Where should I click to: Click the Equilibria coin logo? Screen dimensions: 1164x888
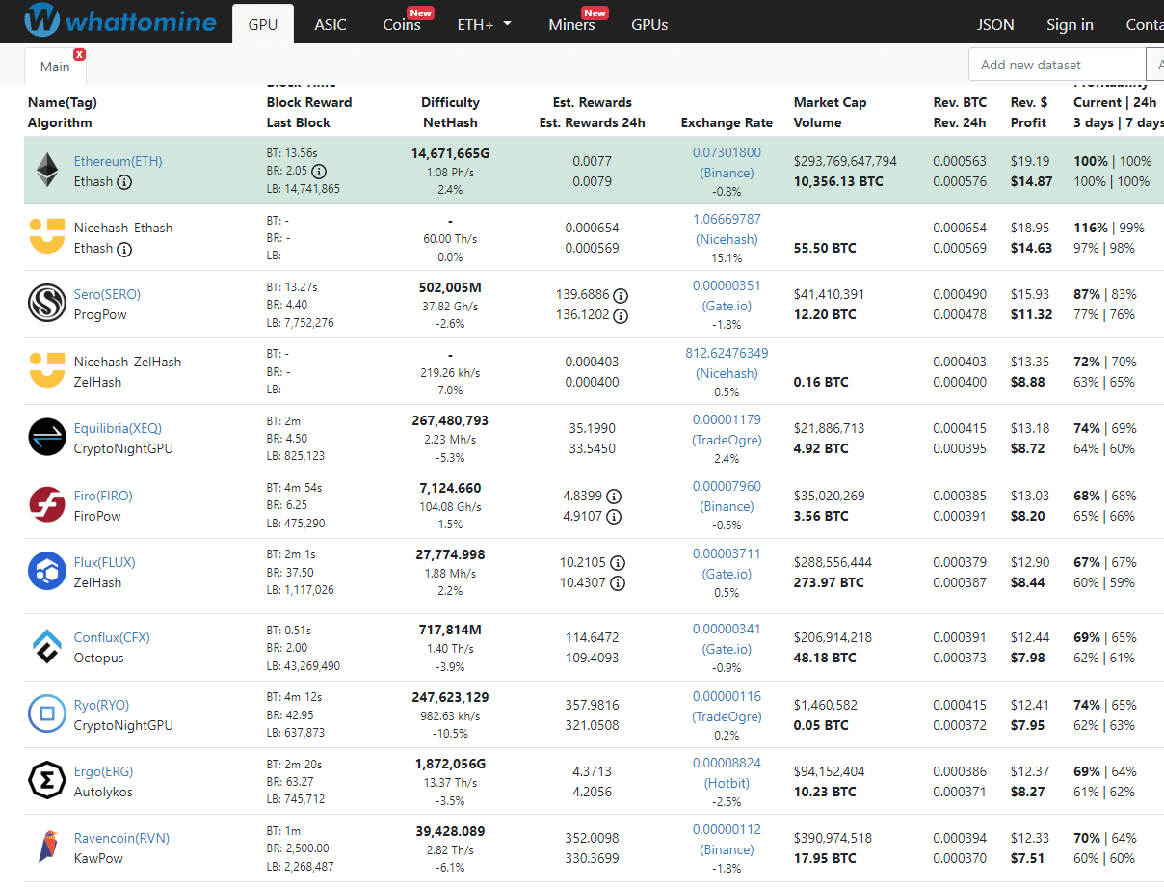pyautogui.click(x=47, y=437)
